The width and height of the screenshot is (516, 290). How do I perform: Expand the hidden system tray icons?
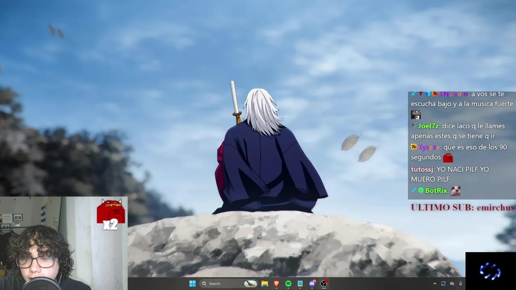coord(435,284)
